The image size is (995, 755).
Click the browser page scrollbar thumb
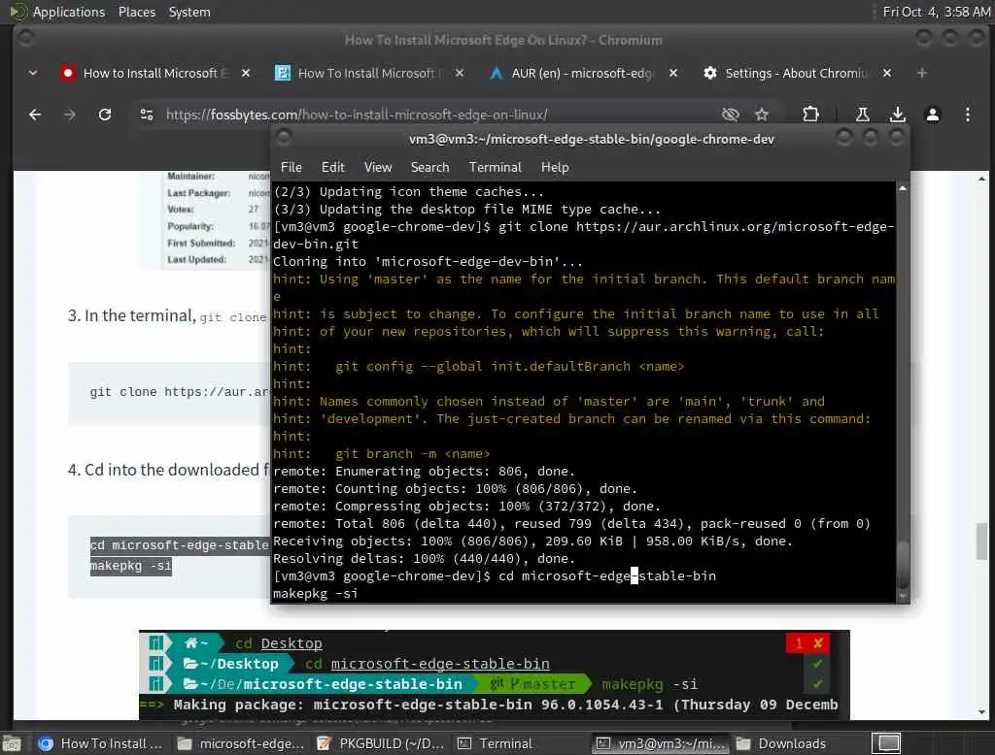click(x=981, y=541)
